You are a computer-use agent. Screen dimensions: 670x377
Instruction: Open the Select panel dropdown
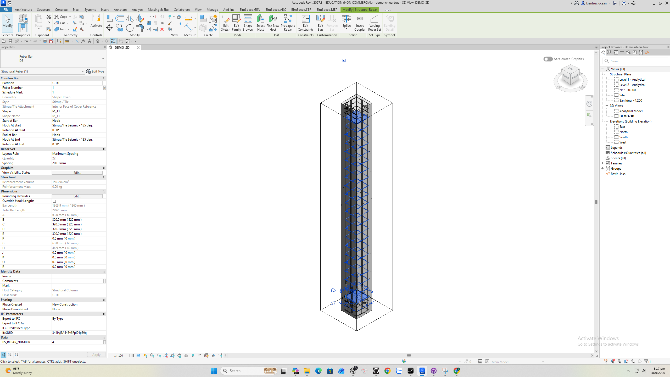(x=7, y=35)
